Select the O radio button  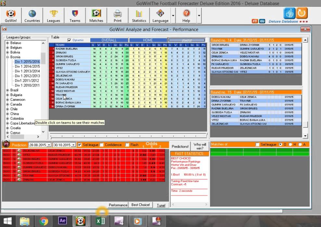(x=280, y=144)
